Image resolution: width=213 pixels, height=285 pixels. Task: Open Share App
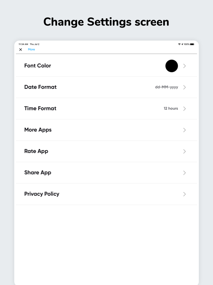point(38,173)
